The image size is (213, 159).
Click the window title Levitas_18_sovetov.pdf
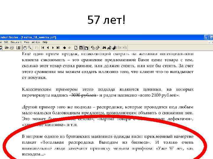[x=38, y=37]
